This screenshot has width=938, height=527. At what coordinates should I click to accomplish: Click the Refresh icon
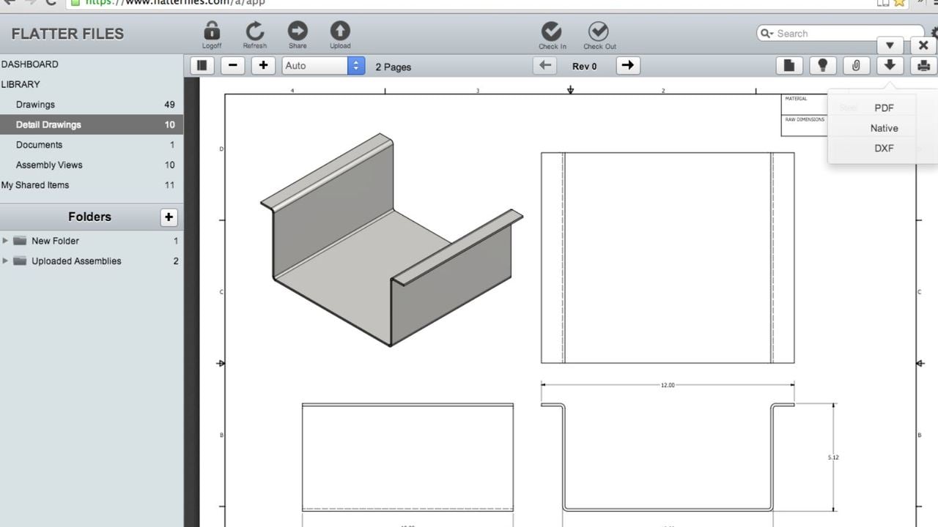coord(254,31)
